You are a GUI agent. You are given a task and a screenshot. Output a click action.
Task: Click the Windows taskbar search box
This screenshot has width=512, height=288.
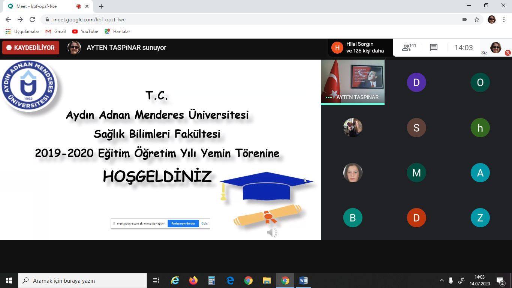[82, 280]
